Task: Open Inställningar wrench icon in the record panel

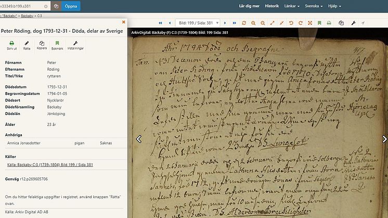Action: (x=75, y=43)
